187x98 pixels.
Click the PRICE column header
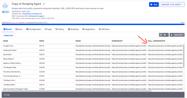point(42,41)
